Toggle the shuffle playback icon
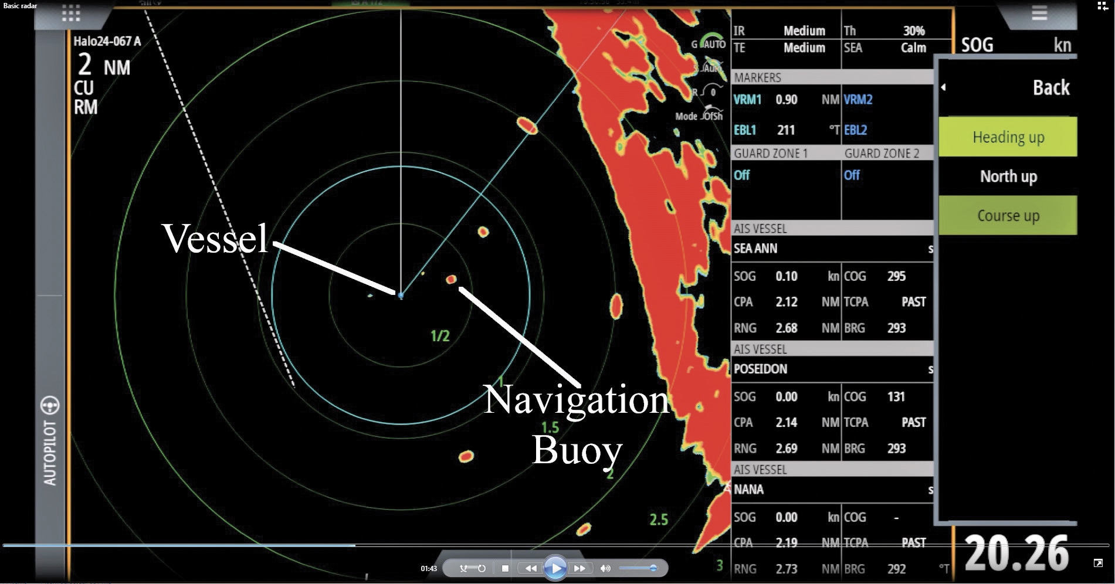The width and height of the screenshot is (1115, 584). click(464, 568)
